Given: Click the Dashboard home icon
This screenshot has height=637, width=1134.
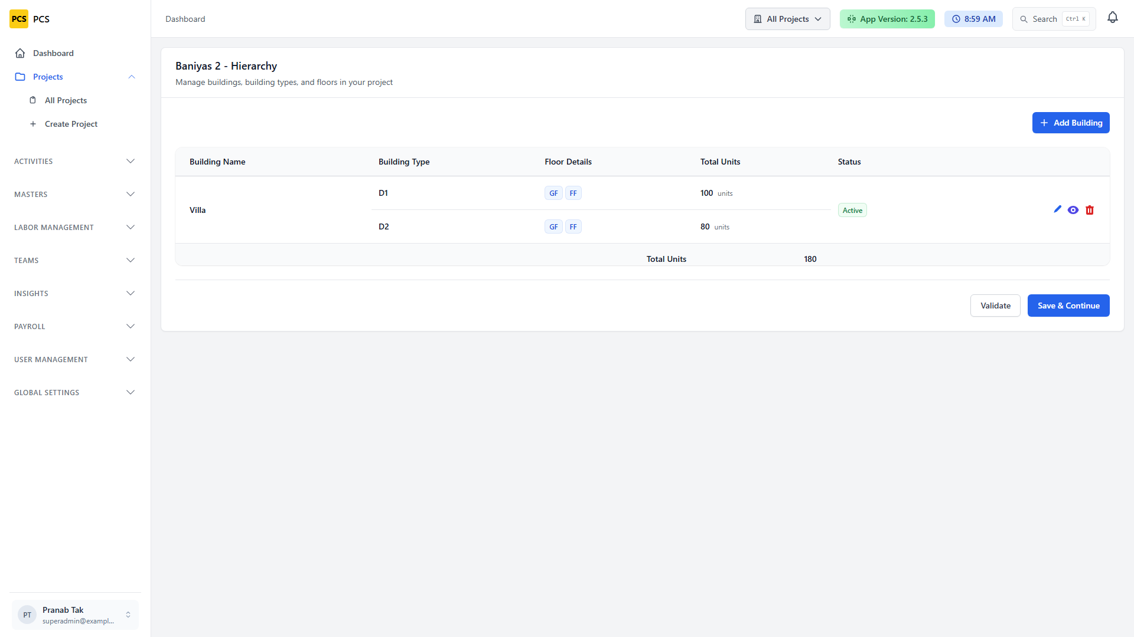Looking at the screenshot, I should coord(20,53).
